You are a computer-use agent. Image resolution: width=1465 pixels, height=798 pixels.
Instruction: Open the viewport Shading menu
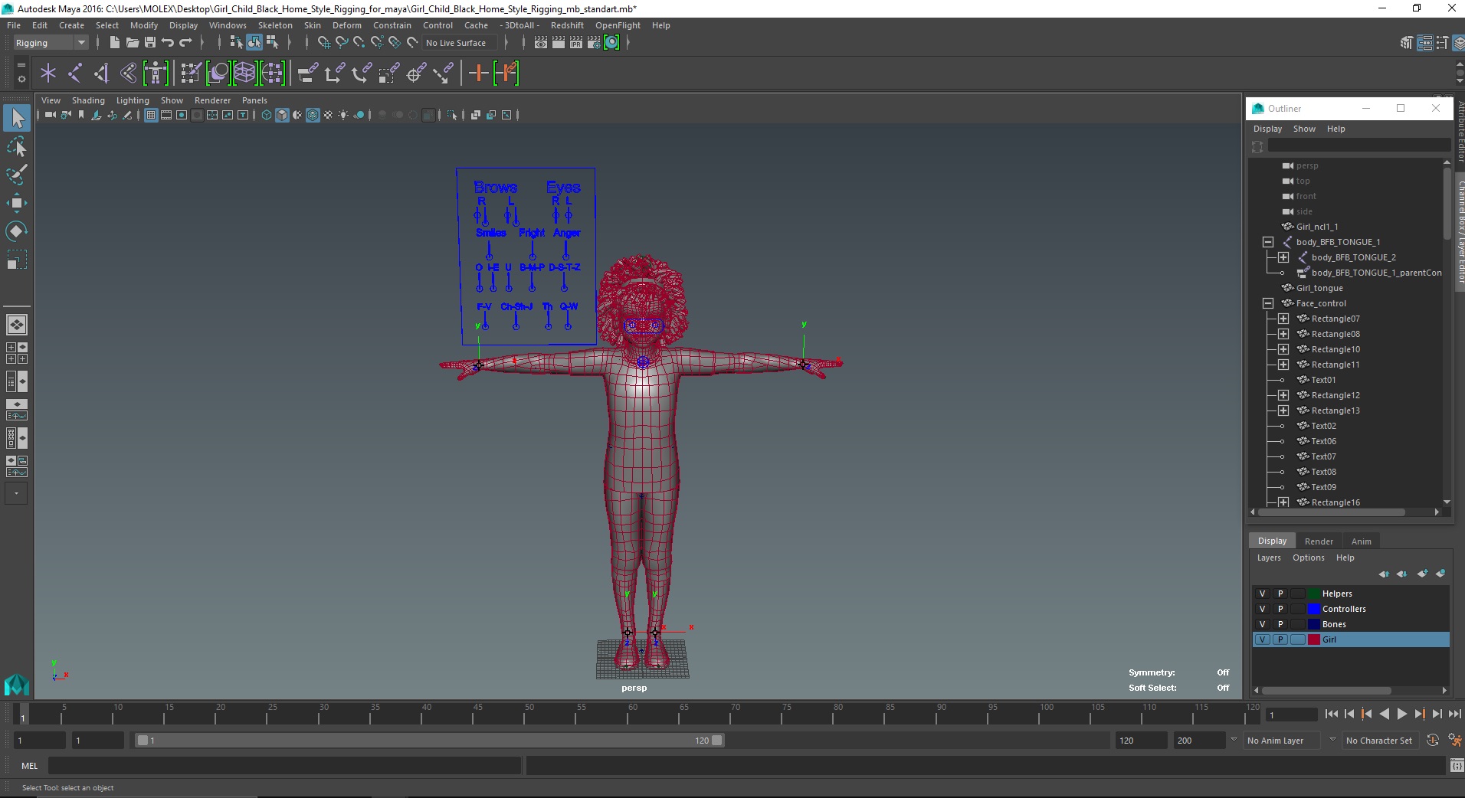(88, 100)
